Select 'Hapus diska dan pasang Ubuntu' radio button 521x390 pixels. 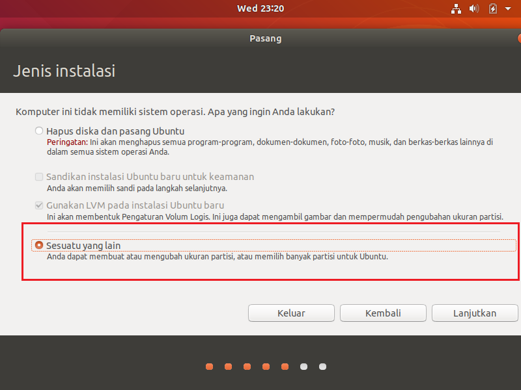[x=39, y=131]
